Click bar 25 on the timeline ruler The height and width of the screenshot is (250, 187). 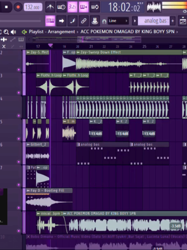tap(144, 46)
